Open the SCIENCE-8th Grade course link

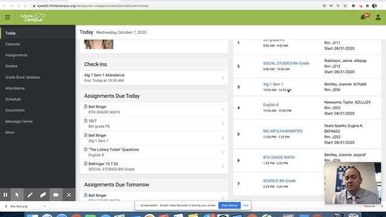tap(279, 181)
